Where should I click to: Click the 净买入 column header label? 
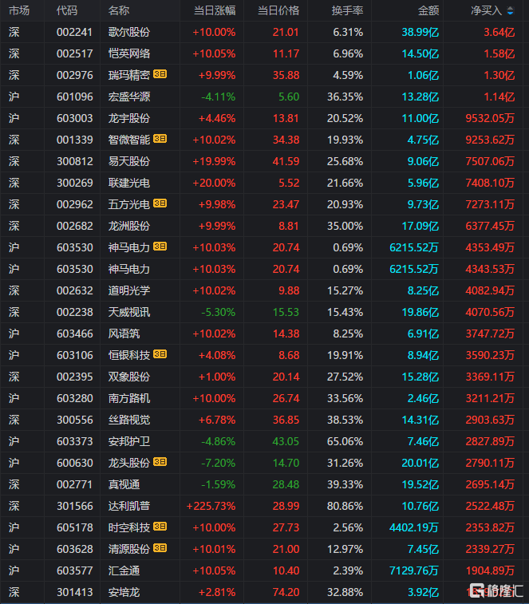point(486,11)
